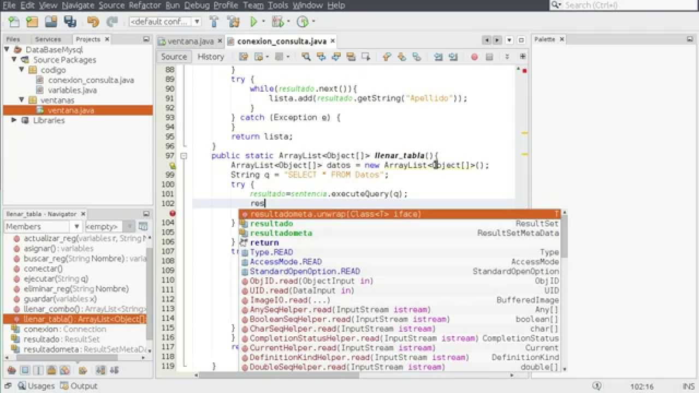Open the Run Project dropdown arrow

263,22
